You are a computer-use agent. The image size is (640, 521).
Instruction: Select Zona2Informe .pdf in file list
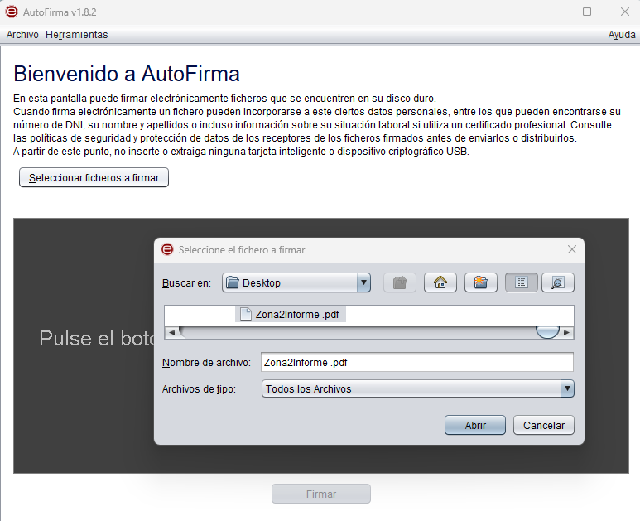(x=291, y=314)
